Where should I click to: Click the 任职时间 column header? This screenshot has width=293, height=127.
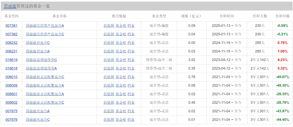click(x=227, y=16)
